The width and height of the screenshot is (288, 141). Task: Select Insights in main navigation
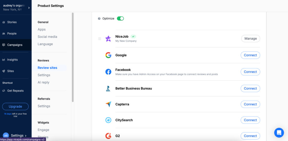[x=12, y=60]
